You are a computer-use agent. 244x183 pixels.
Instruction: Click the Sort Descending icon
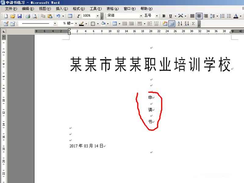pyautogui.click(x=187, y=24)
